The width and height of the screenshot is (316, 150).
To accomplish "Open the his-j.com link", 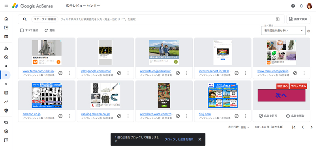I will click(x=205, y=114).
